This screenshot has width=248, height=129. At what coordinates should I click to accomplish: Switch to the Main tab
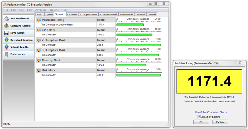point(40,15)
